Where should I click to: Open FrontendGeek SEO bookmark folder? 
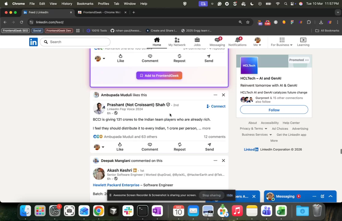(15, 30)
